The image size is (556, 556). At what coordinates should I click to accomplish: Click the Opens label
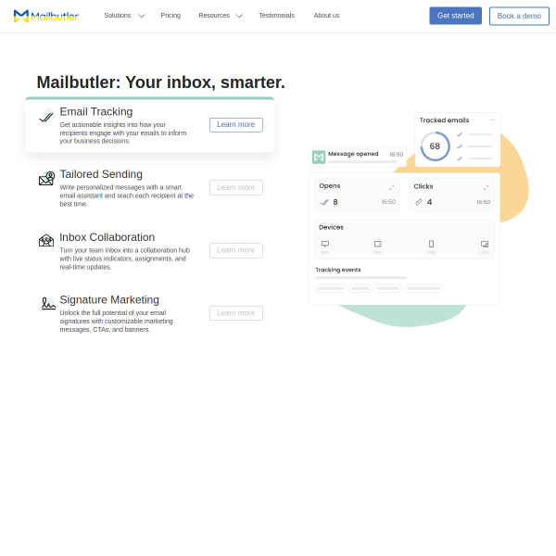click(x=330, y=186)
